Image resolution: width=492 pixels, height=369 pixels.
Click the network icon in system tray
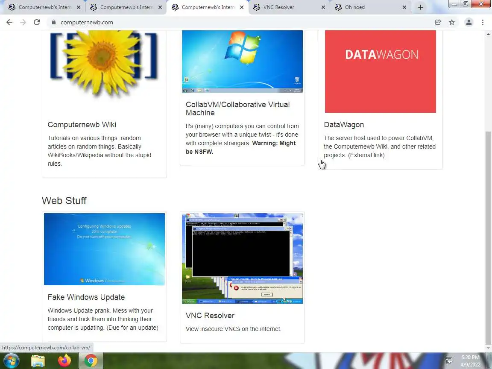click(449, 360)
